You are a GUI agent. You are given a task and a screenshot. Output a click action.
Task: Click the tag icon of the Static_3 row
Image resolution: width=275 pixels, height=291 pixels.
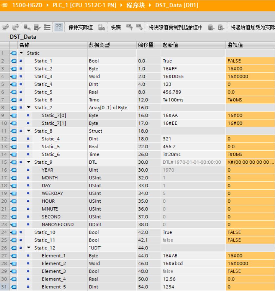coord(13,76)
